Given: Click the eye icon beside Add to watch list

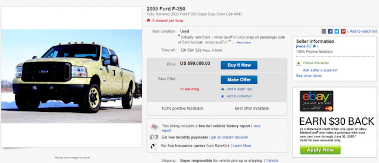Looking at the screenshot, I should tap(223, 89).
